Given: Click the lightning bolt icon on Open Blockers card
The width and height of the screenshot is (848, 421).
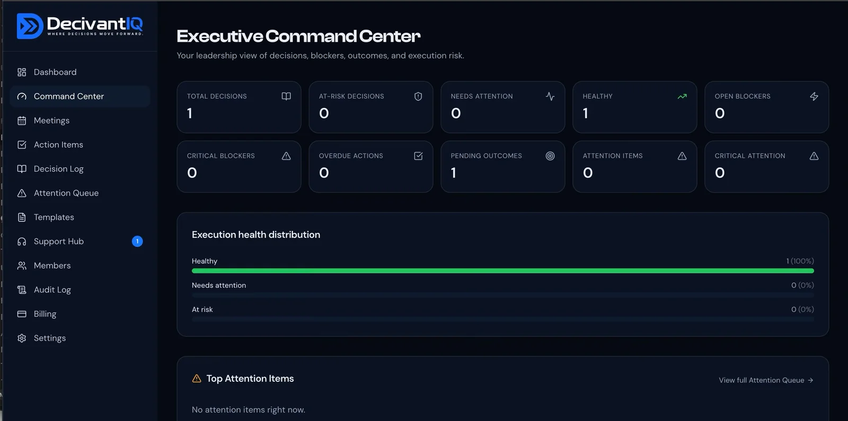Looking at the screenshot, I should tap(814, 96).
